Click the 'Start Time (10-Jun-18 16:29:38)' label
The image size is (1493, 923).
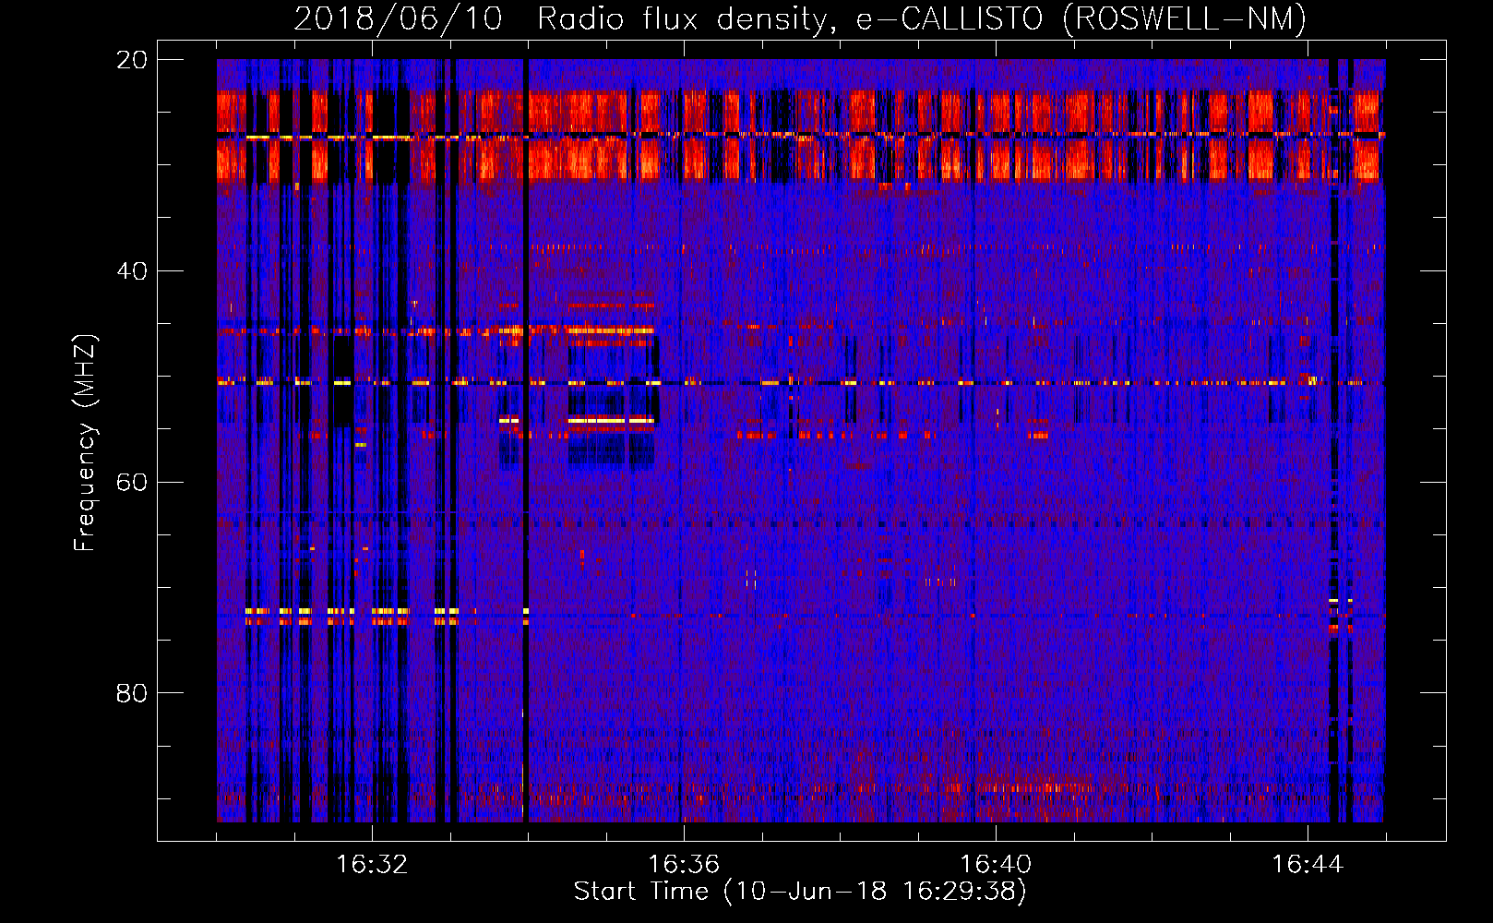pos(800,892)
